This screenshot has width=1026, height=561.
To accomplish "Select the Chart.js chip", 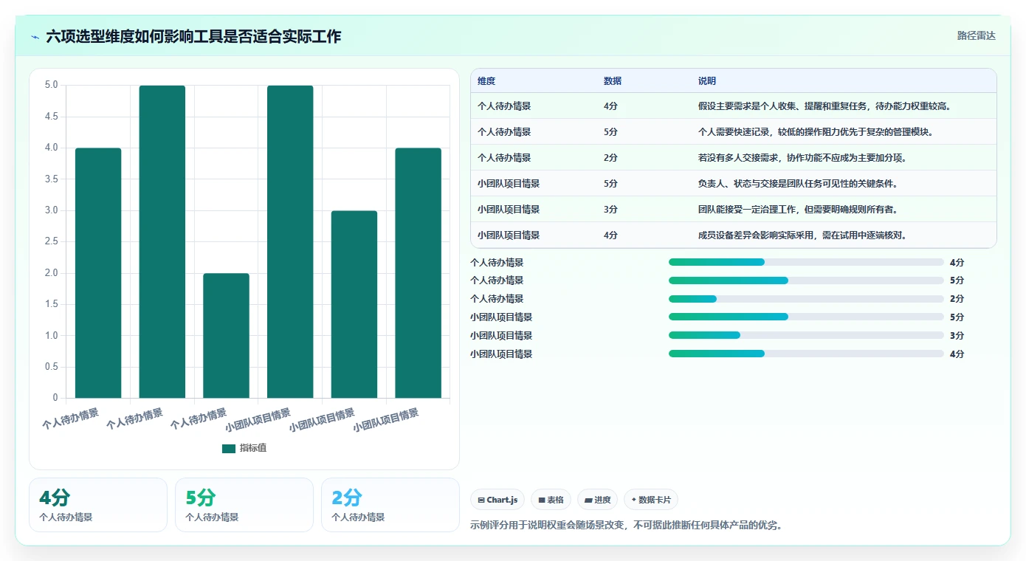I will [x=497, y=500].
